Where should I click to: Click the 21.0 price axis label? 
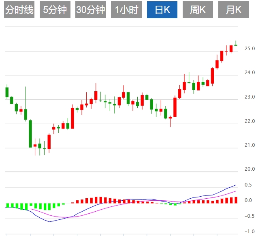(249, 145)
